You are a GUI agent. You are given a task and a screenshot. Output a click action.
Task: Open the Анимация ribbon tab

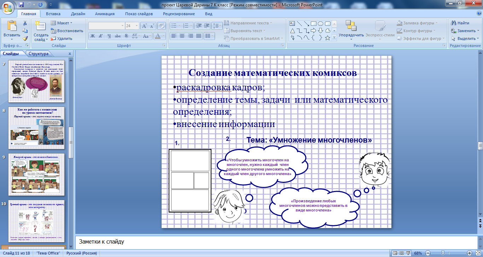[105, 14]
